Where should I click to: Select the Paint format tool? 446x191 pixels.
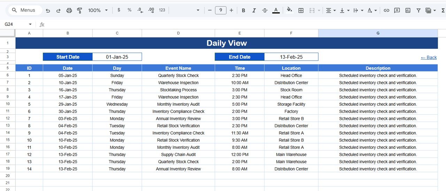79,10
